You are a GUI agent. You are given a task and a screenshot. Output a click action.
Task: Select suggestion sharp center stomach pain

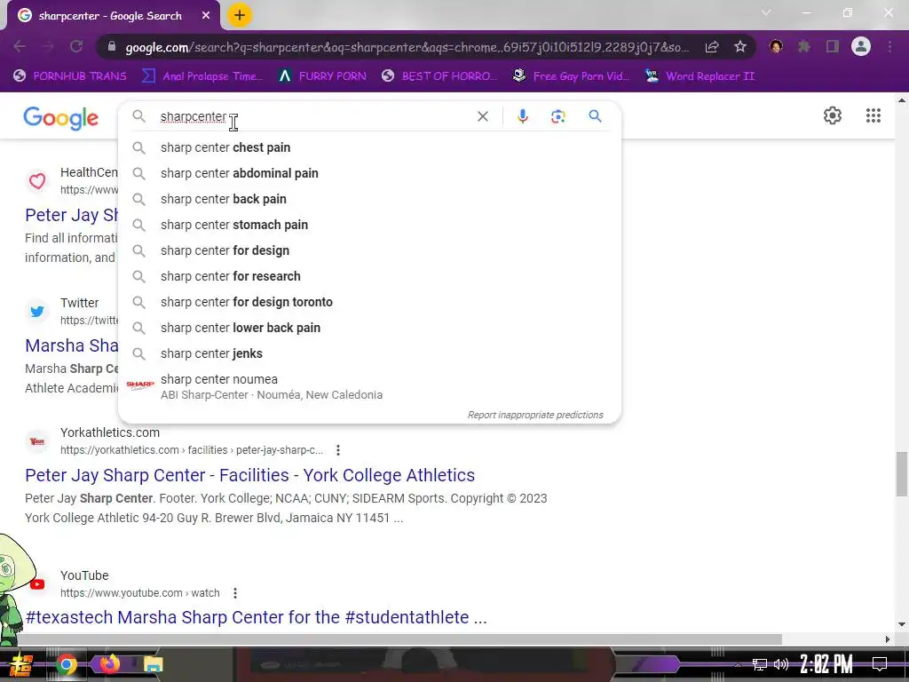click(369, 225)
